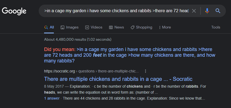231x108 pixels.
Task: Open the 1 answer link
Action: coord(52,98)
